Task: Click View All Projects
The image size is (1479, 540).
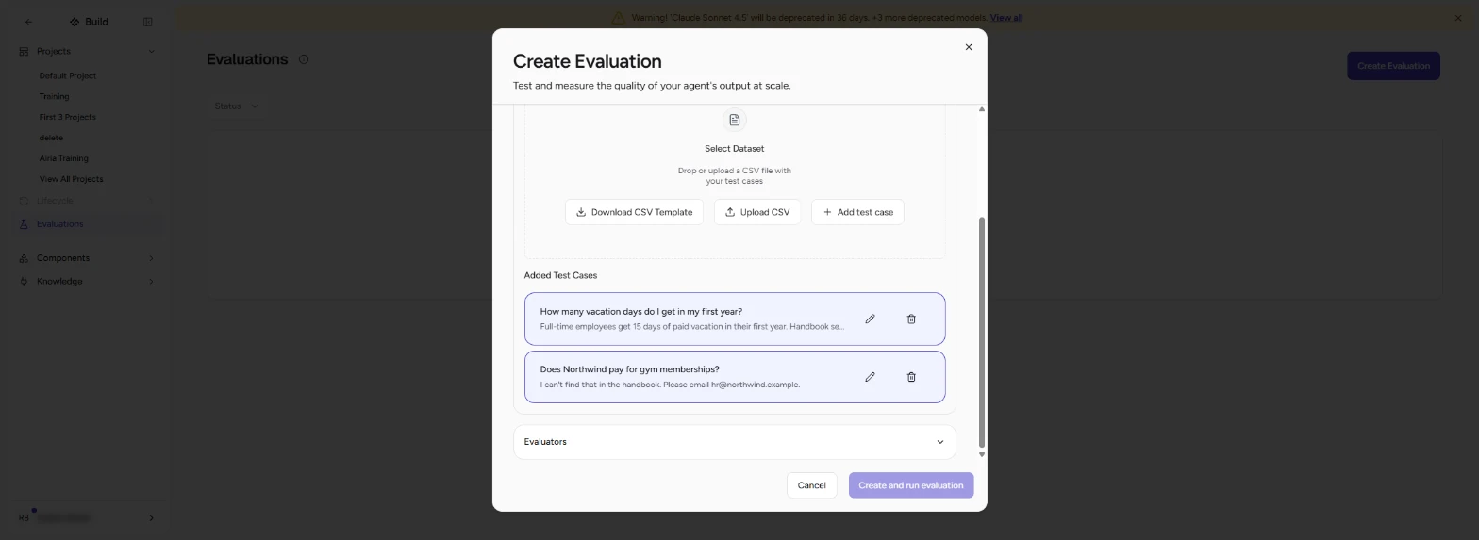Action: (x=71, y=179)
